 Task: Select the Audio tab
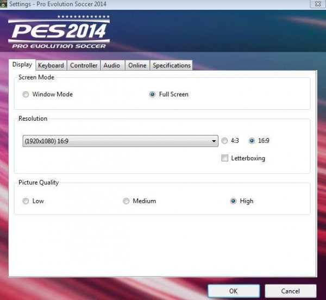112,65
